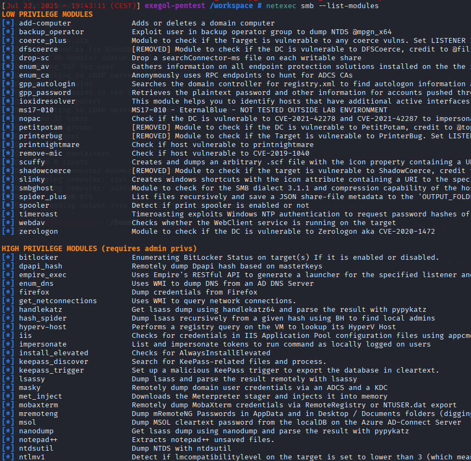Select the 'dpapi_hash' module name
The image size is (471, 461).
[x=41, y=266]
